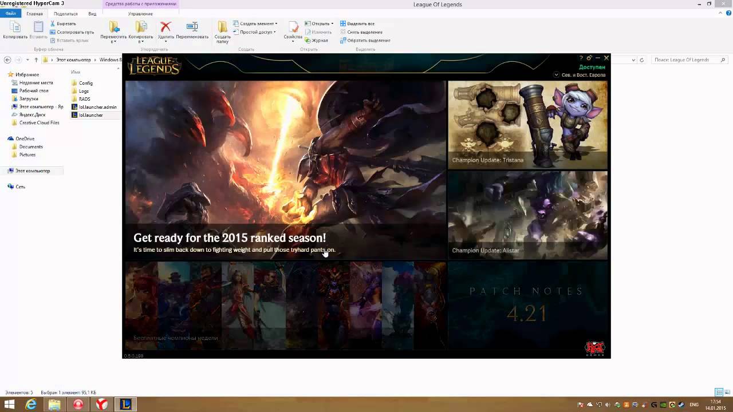Image resolution: width=733 pixels, height=412 pixels.
Task: Open File Explorer taskbar icon
Action: pyautogui.click(x=54, y=405)
